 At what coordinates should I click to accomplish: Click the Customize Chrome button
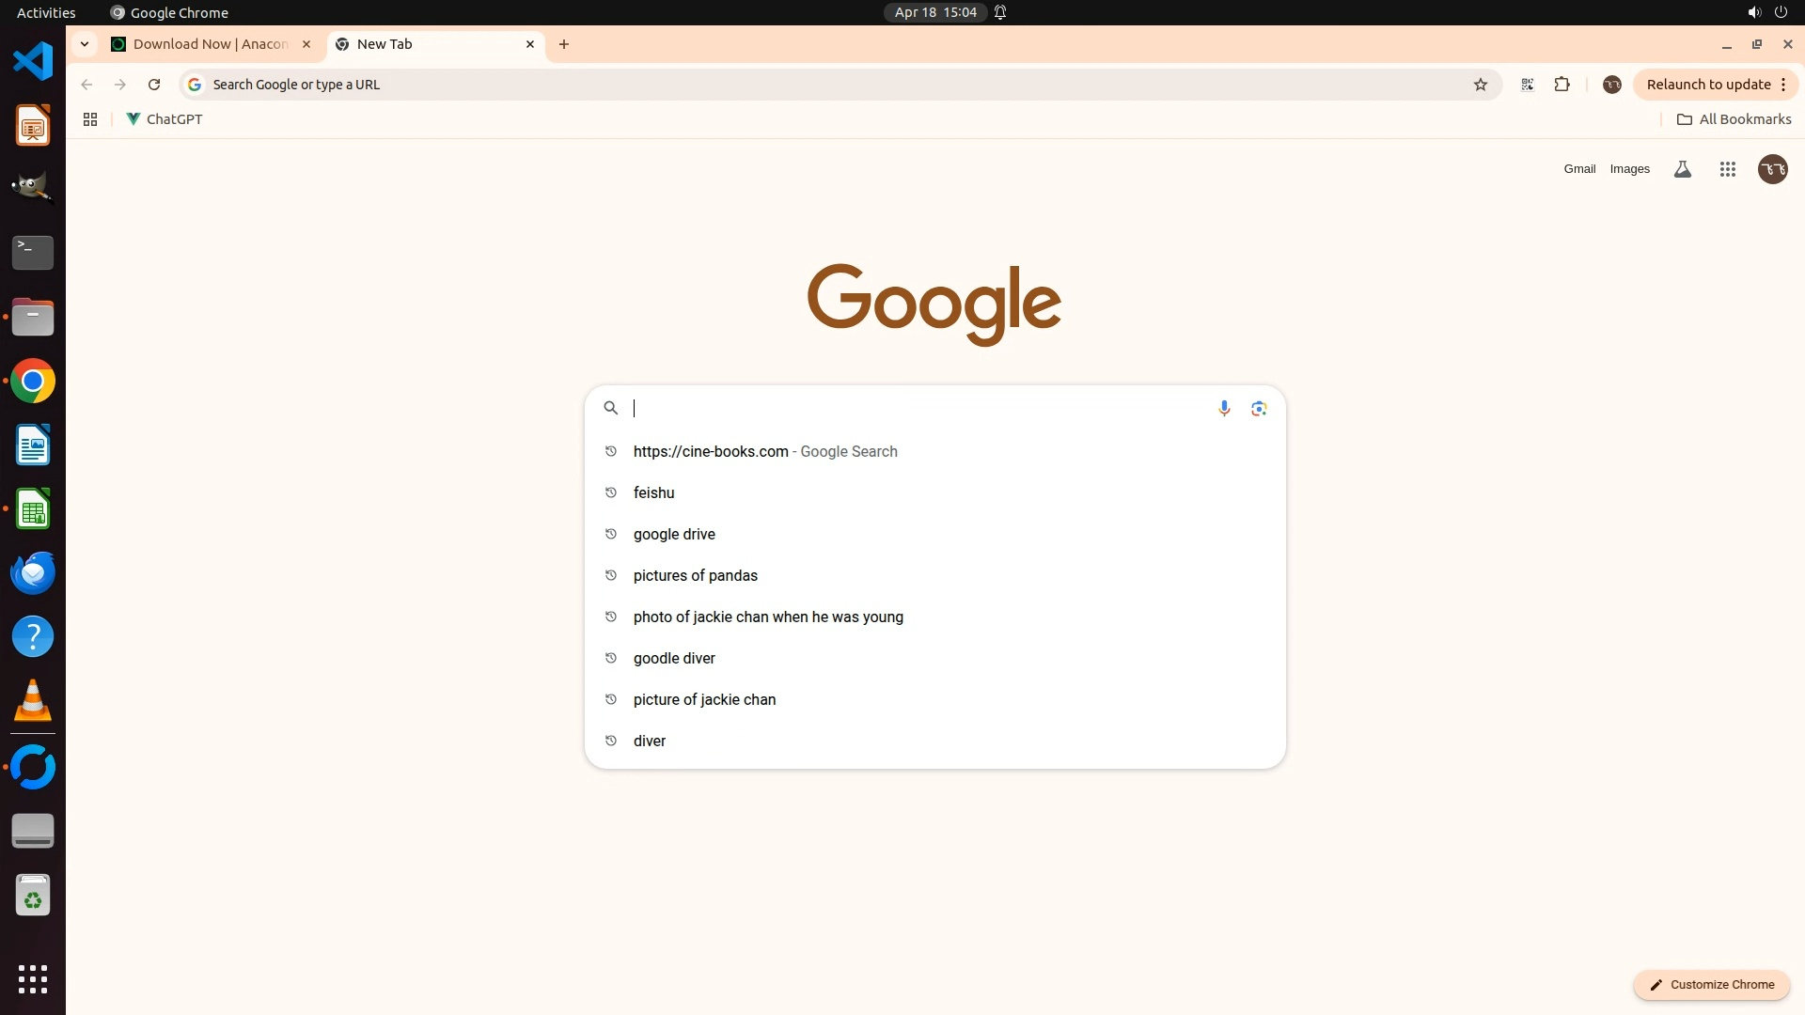coord(1711,984)
